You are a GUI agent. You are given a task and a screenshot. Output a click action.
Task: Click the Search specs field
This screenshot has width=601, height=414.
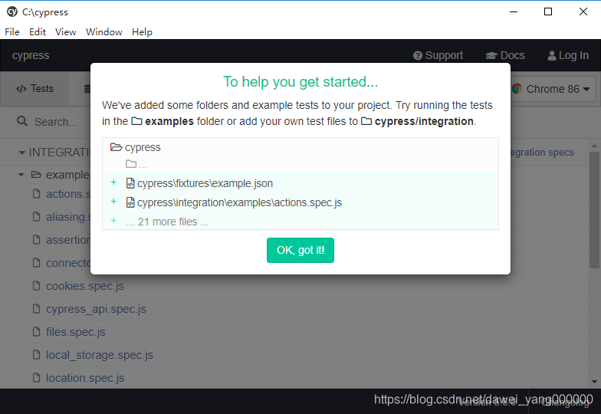pos(55,122)
